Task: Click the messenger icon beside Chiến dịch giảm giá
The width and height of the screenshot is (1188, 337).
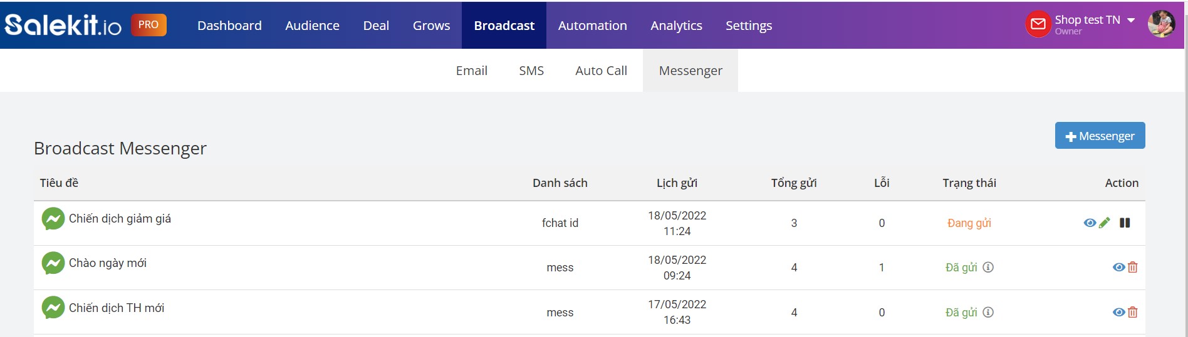Action: [x=53, y=219]
